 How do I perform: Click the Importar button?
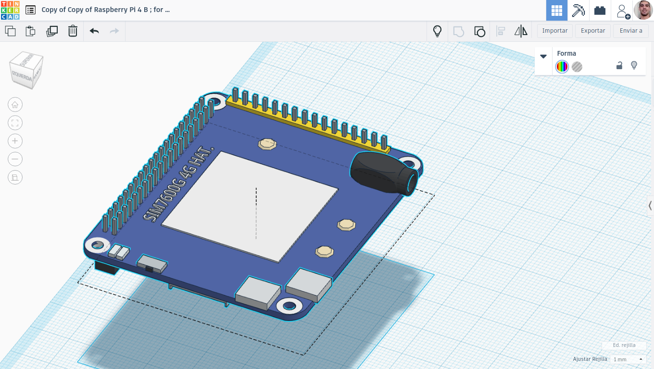click(555, 31)
